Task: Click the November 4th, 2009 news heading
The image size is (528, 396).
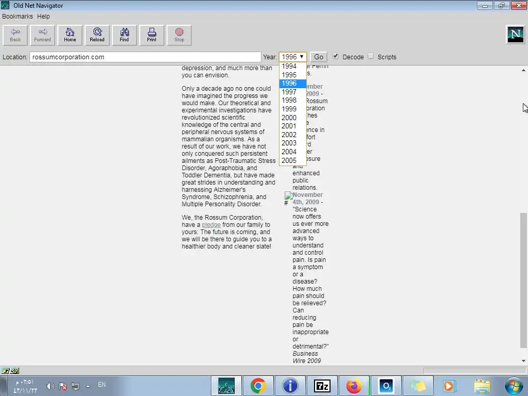Action: (307, 199)
